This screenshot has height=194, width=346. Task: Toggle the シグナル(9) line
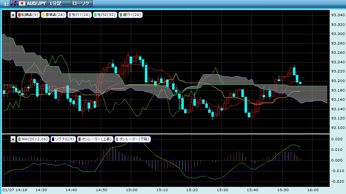(x=63, y=139)
